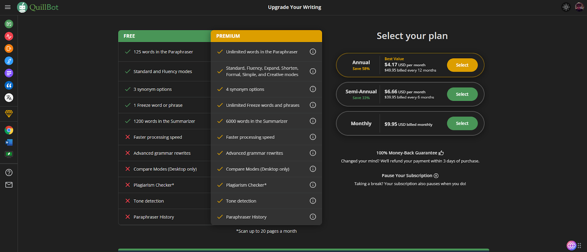The image size is (587, 252).
Task: Show info for Unlimited words in Paraphraser
Action: point(313,52)
